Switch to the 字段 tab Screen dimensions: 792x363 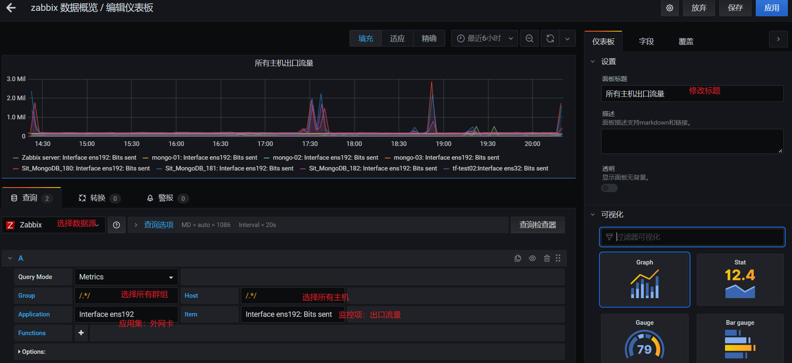coord(646,41)
